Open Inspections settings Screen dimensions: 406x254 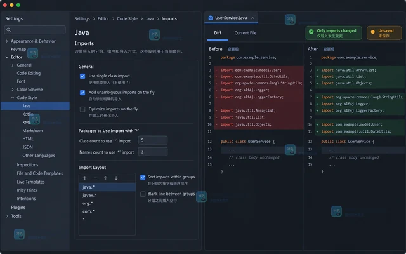click(27, 165)
